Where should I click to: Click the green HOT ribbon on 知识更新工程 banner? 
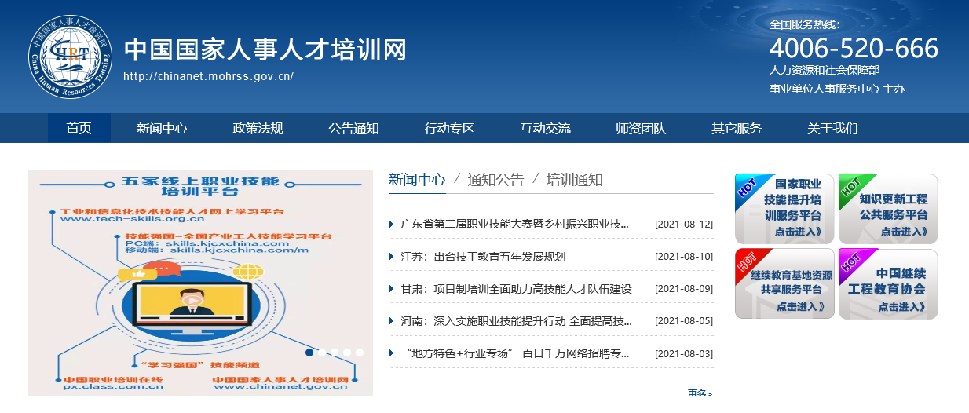click(x=850, y=187)
